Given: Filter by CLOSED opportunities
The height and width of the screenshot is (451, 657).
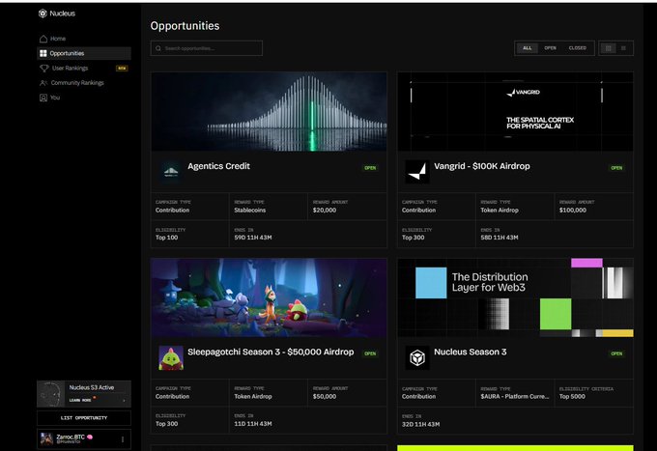Looking at the screenshot, I should tap(578, 48).
